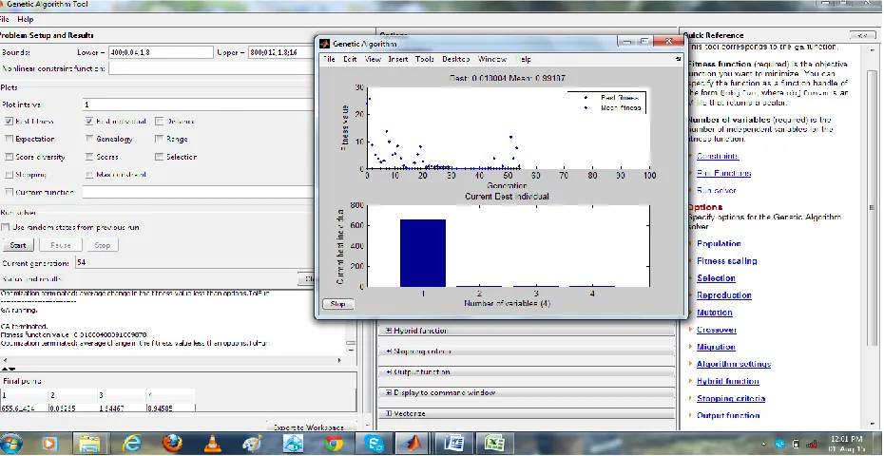Image resolution: width=884 pixels, height=456 pixels.
Task: Click the Nonlinear constraint function field
Action: [211, 68]
